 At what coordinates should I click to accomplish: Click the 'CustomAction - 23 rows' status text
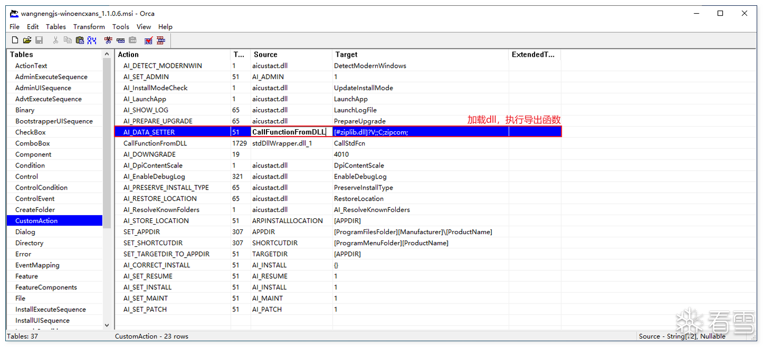152,336
